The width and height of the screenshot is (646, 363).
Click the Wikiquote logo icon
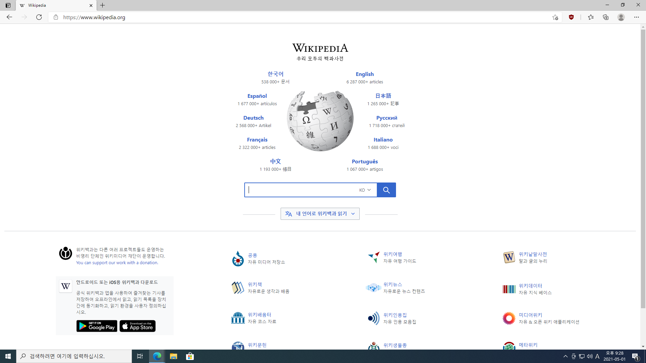click(x=373, y=318)
